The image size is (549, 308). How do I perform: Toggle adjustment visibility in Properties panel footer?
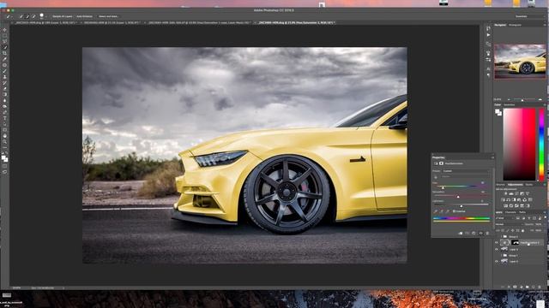tap(480, 234)
